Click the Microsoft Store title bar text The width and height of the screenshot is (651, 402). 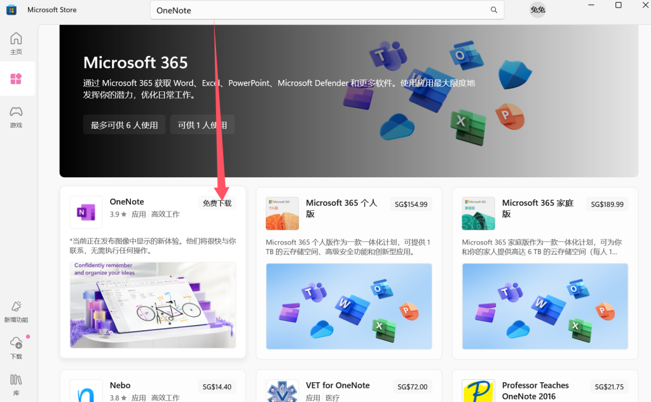pos(52,10)
